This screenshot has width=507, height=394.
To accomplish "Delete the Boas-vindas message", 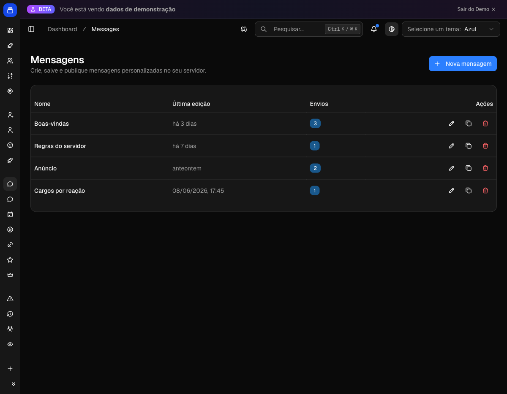I will click(485, 124).
